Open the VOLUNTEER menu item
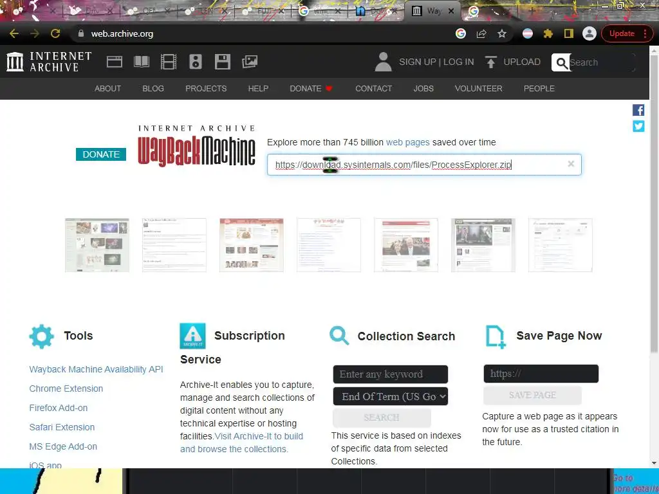Viewport: 659px width, 494px height. tap(478, 89)
